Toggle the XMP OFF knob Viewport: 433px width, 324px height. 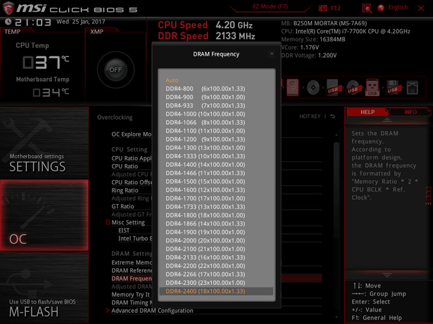(x=115, y=70)
